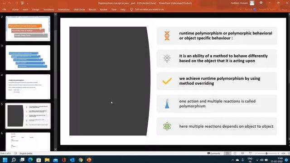Select slide 5 thumbnail with dark shape
Image resolution: width=290 pixels, height=163 pixels.
[28, 116]
